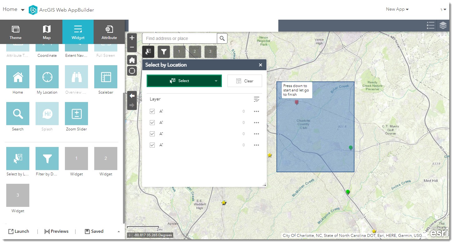
Task: Open the My Location widget icon
Action: point(47,76)
